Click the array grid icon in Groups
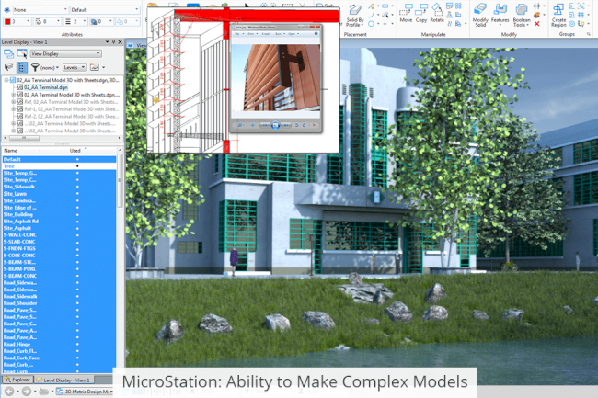 581,15
